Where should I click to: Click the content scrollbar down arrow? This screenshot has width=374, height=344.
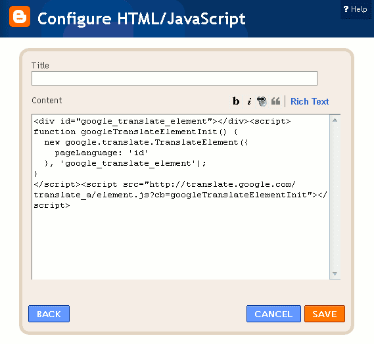pos(335,274)
